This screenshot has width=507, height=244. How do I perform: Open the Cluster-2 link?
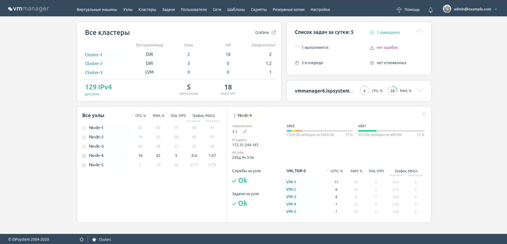point(93,63)
